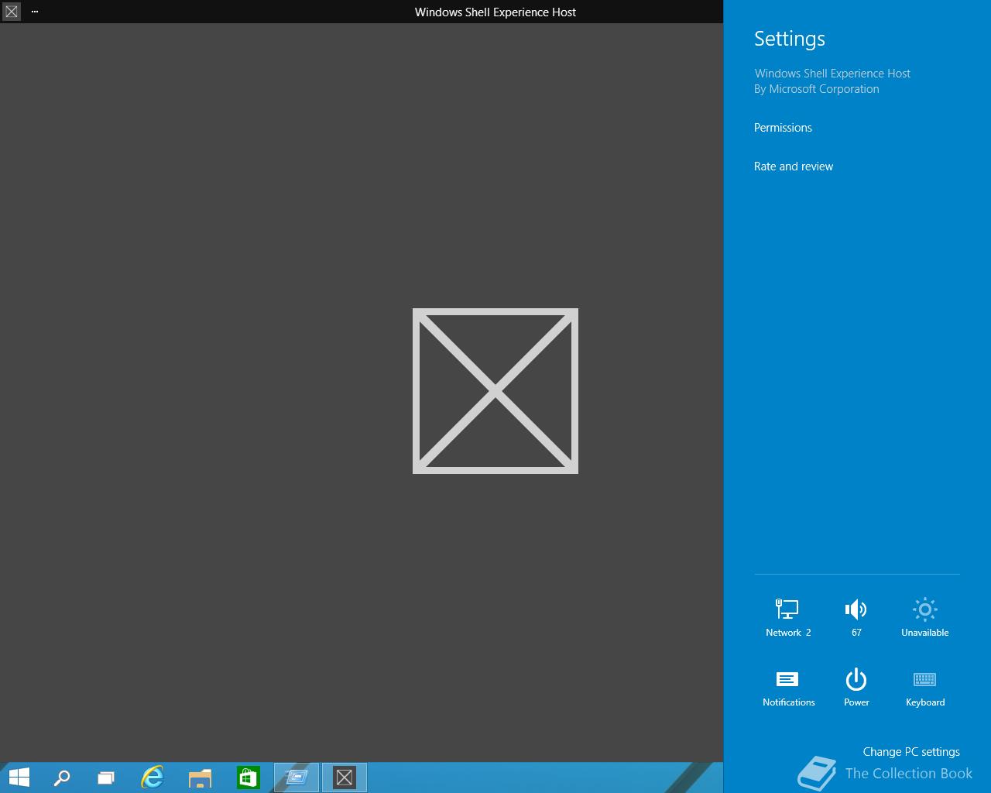
Task: Click 'Windows Shell Experience Host' in Settings pane
Action: (832, 74)
